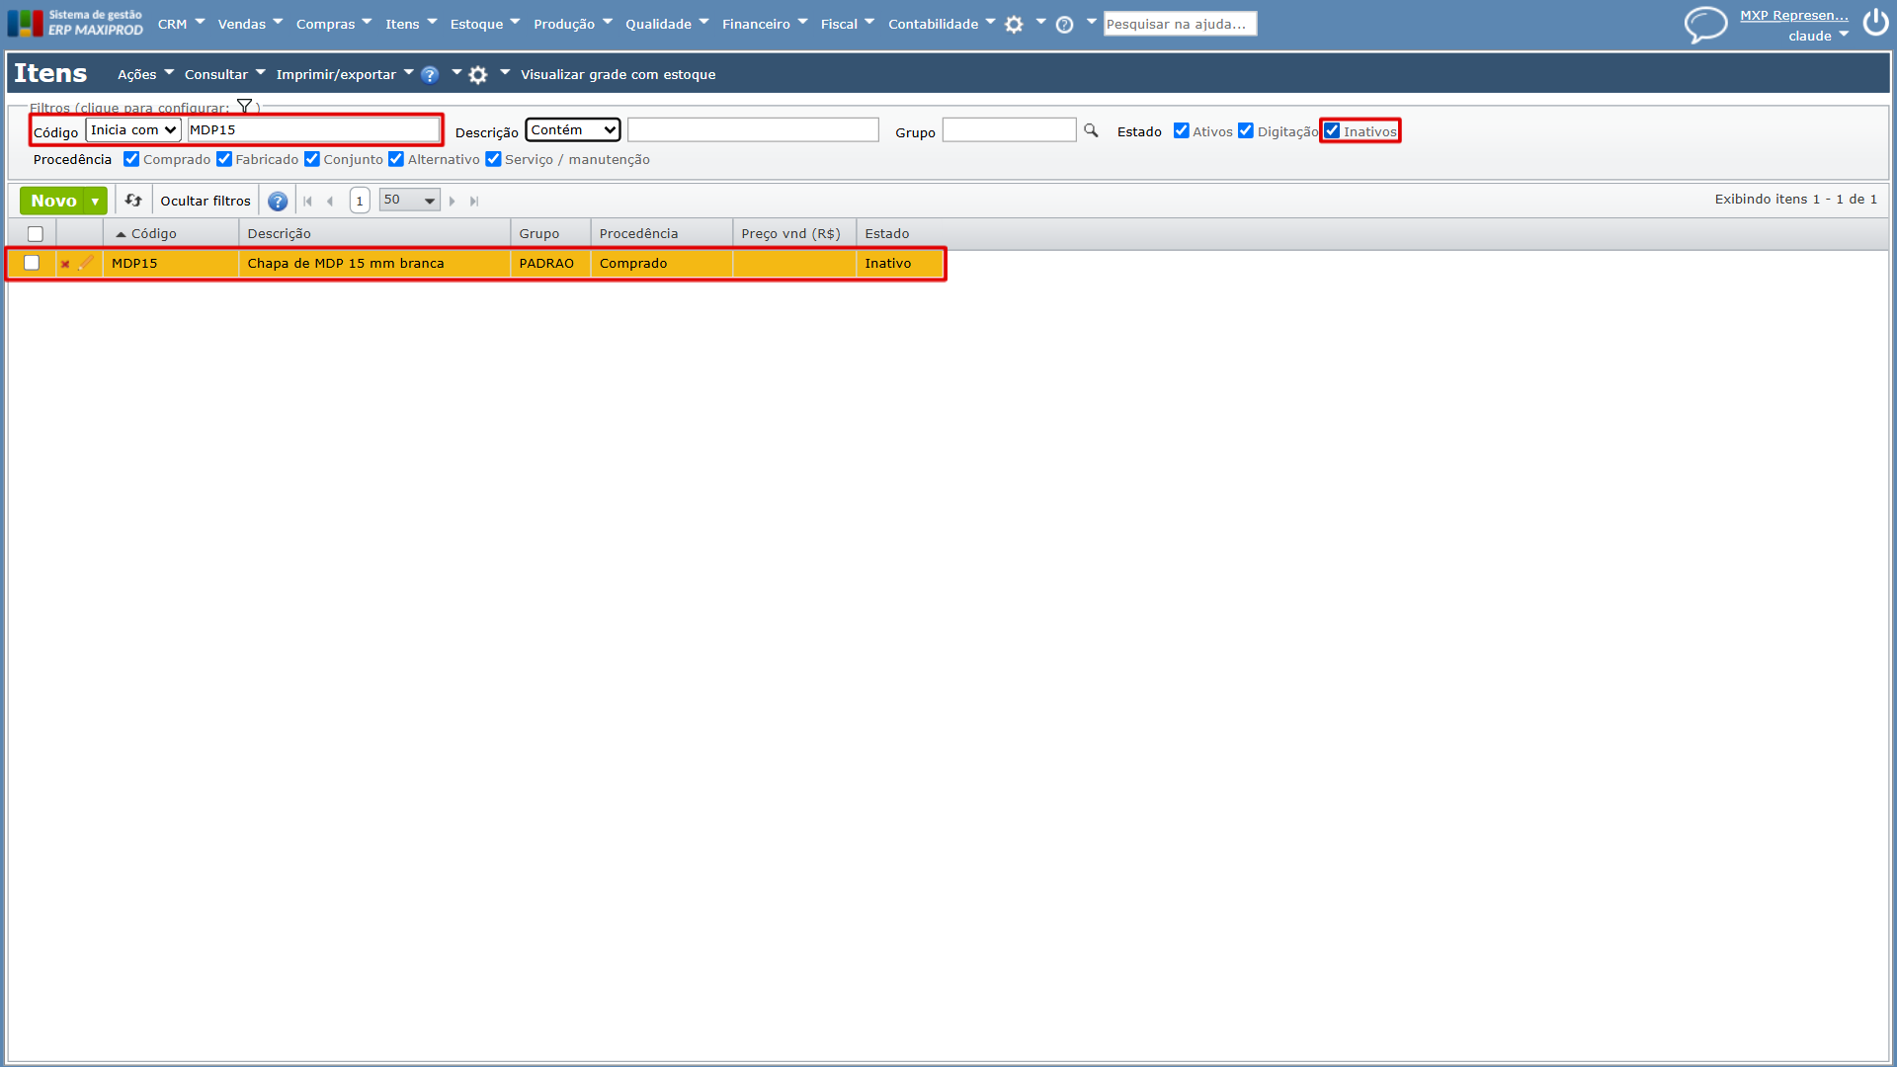The height and width of the screenshot is (1067, 1897).
Task: Go to previous page arrow
Action: (330, 202)
